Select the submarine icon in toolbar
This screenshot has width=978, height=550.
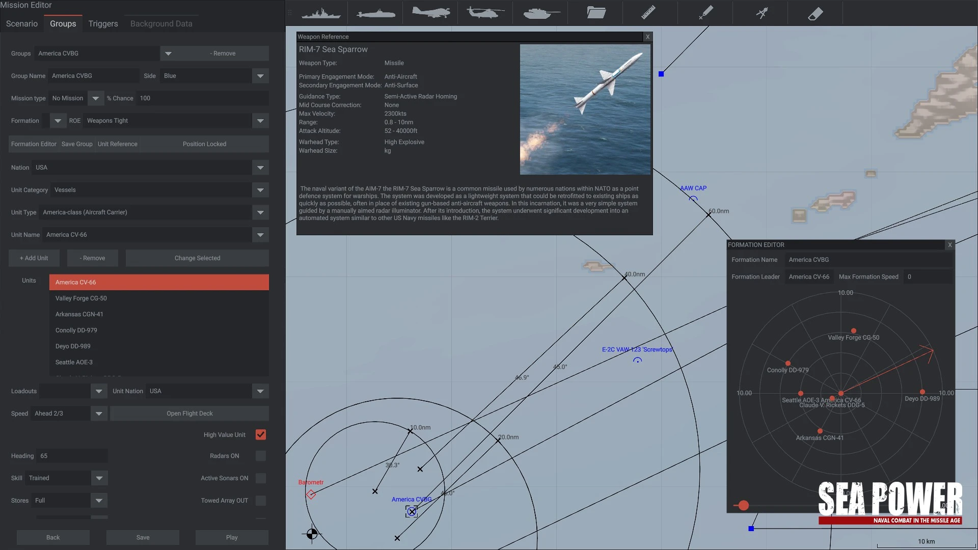pyautogui.click(x=375, y=13)
